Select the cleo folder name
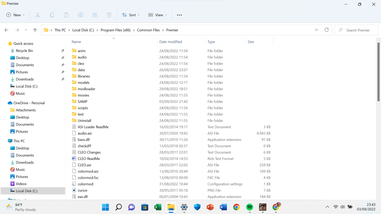The image size is (381, 214). (x=81, y=64)
